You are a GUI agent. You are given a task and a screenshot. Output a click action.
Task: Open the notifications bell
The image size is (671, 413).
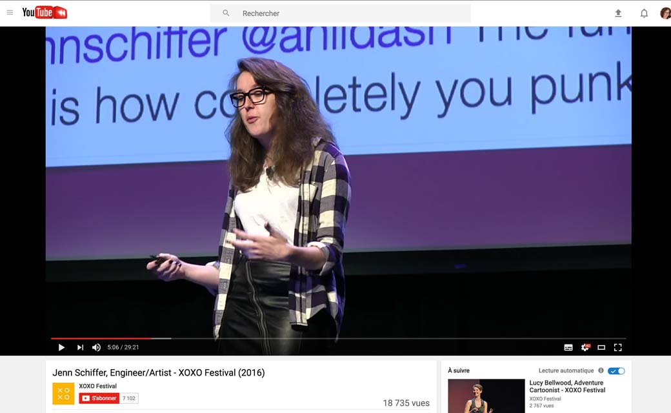point(644,13)
